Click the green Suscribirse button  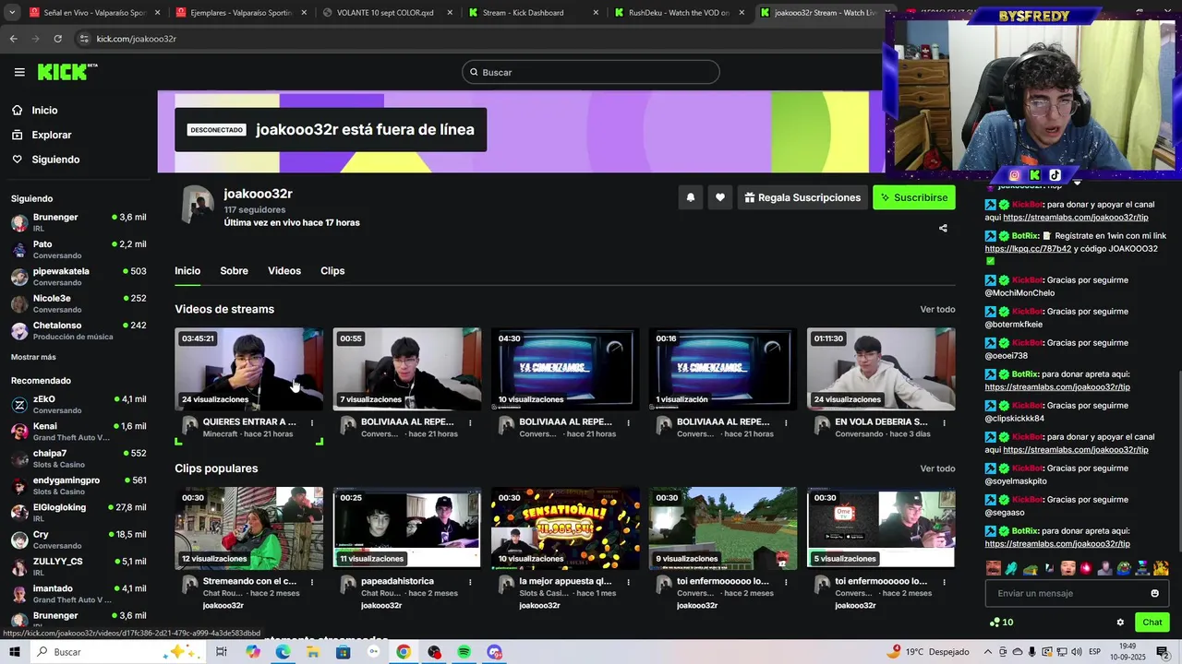click(913, 197)
